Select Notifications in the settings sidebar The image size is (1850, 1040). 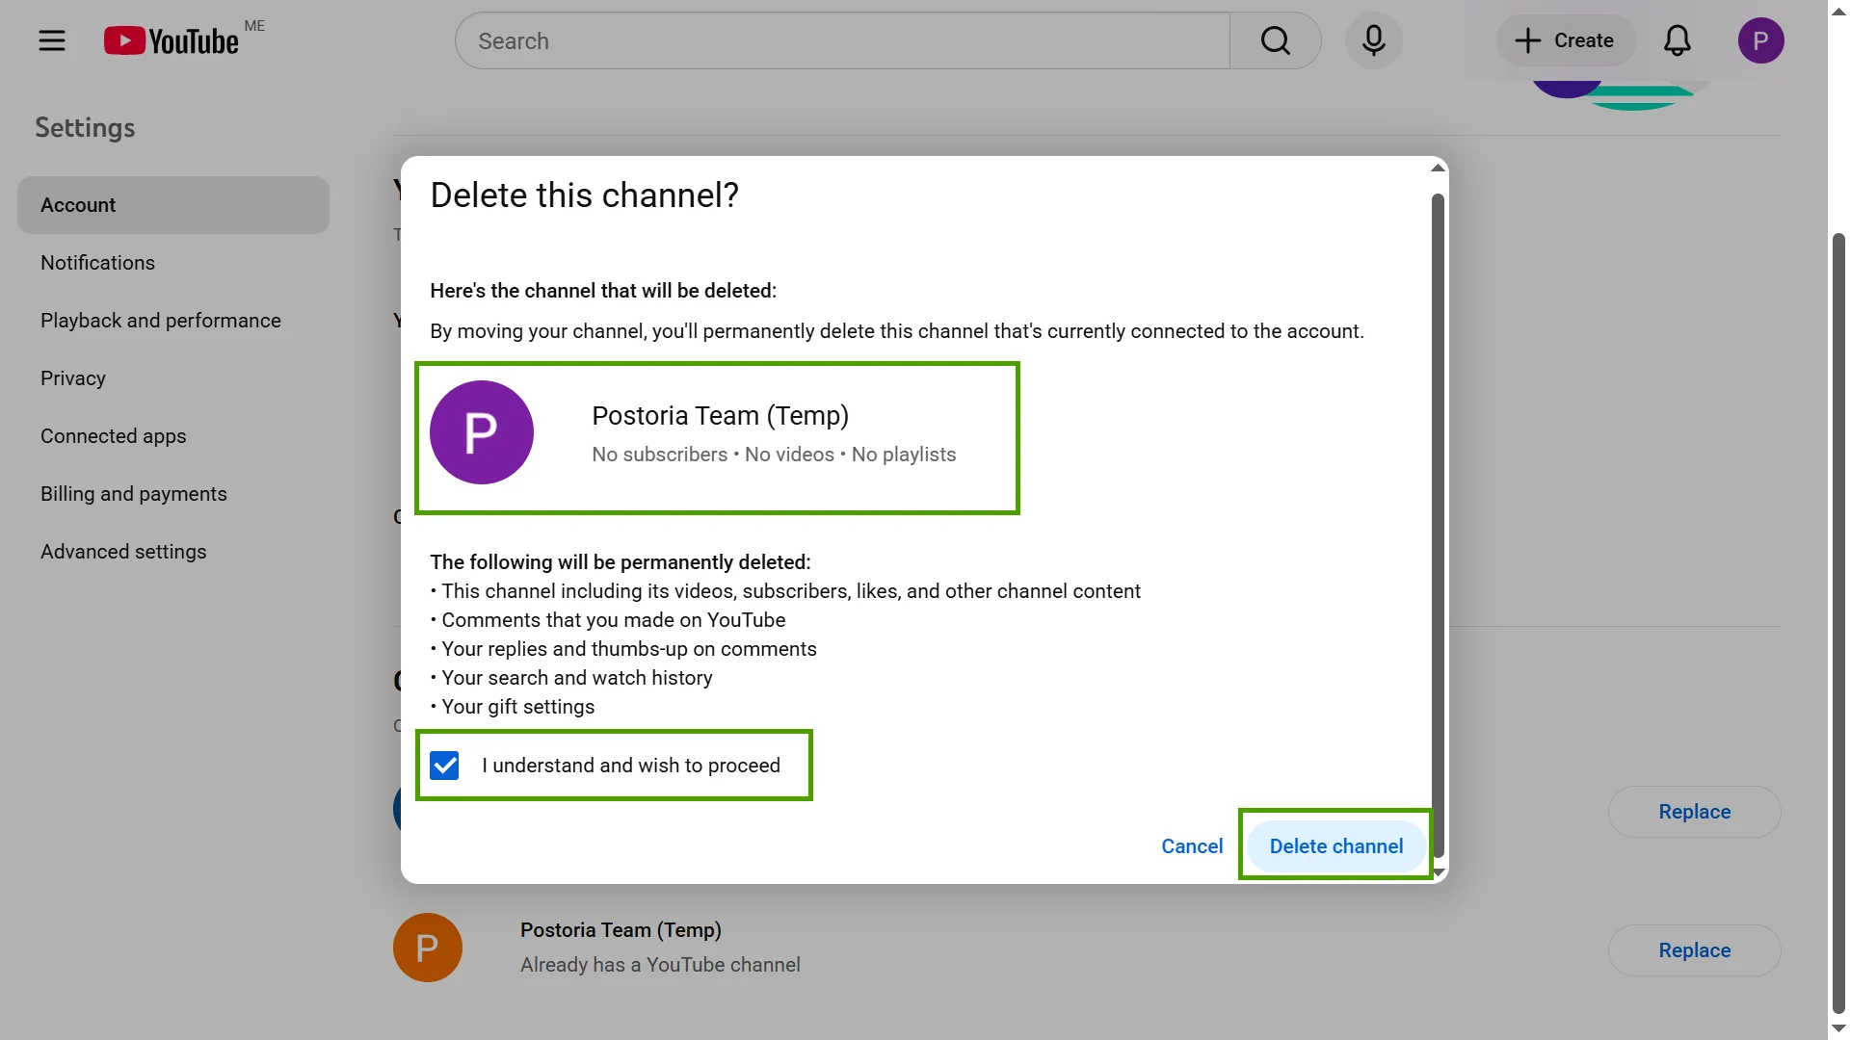pos(97,262)
